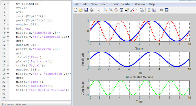Open the View menu
The width and height of the screenshot is (196, 106).
pos(94,4)
